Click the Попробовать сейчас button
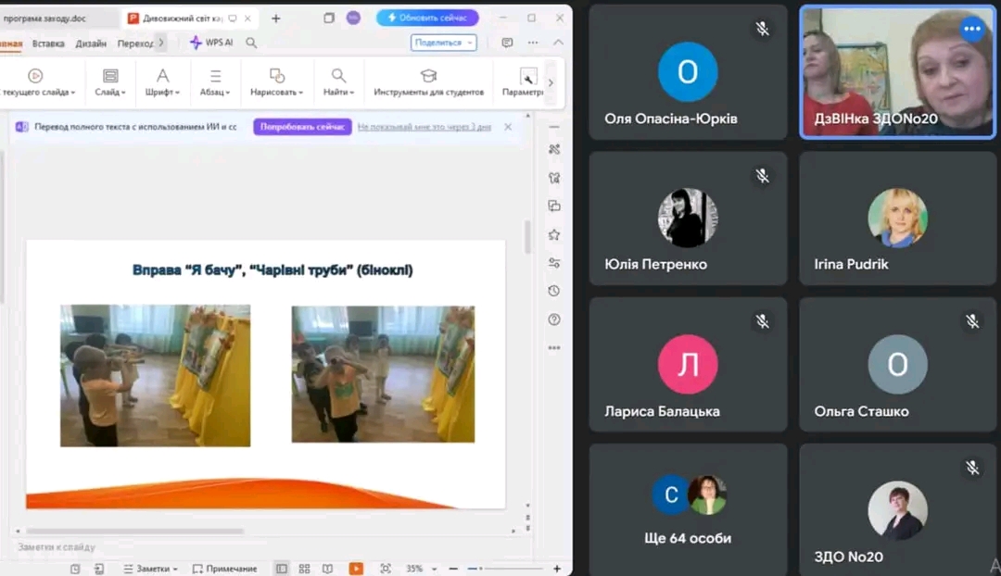Screen dimensions: 1001x576 (302, 127)
